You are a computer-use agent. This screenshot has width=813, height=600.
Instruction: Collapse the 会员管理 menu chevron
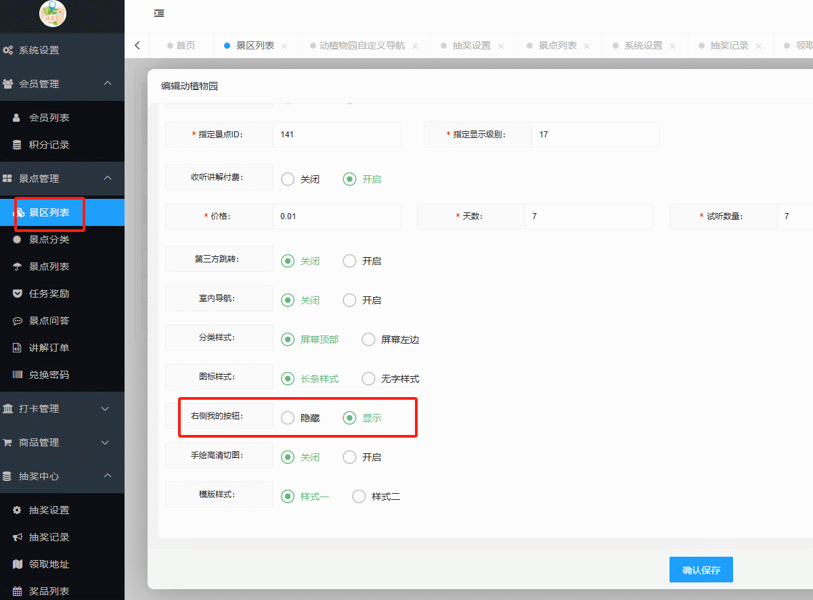point(107,83)
